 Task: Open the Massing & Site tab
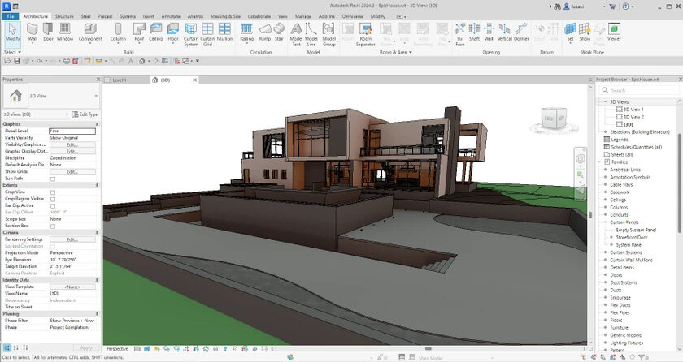click(226, 15)
